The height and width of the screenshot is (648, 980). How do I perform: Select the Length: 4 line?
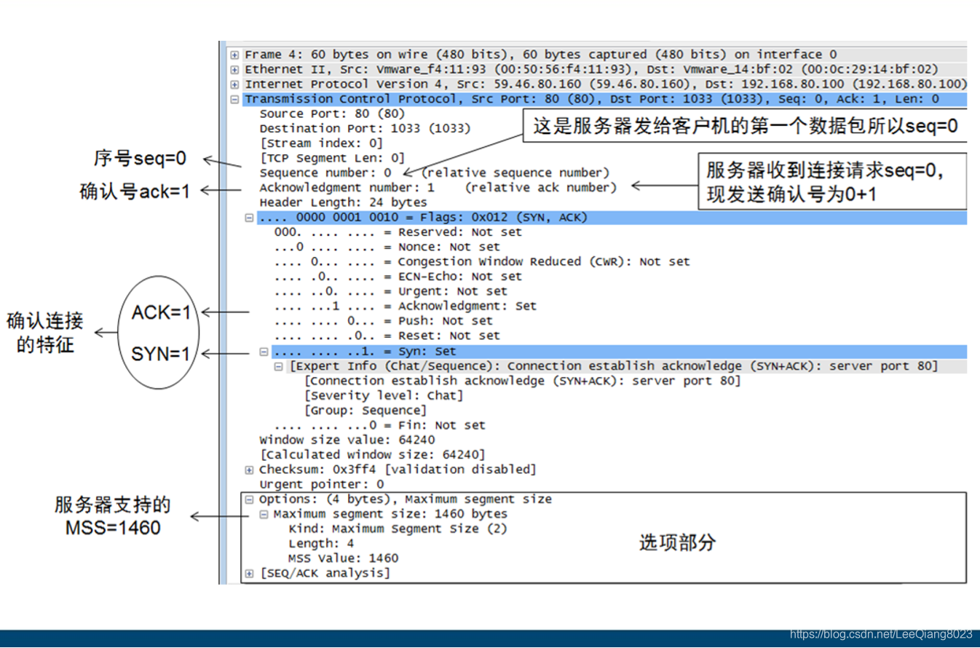pos(321,545)
